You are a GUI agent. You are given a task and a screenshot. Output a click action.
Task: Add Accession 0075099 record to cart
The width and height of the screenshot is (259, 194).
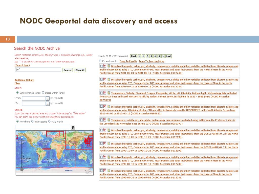point(104,93)
